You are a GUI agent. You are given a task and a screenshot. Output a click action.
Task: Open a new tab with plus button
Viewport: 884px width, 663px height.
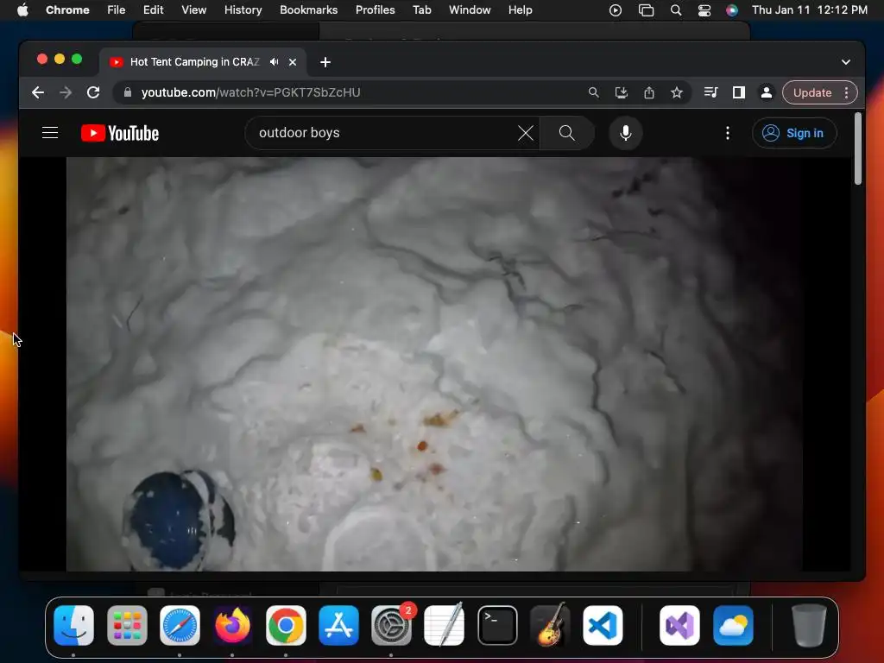pyautogui.click(x=325, y=62)
